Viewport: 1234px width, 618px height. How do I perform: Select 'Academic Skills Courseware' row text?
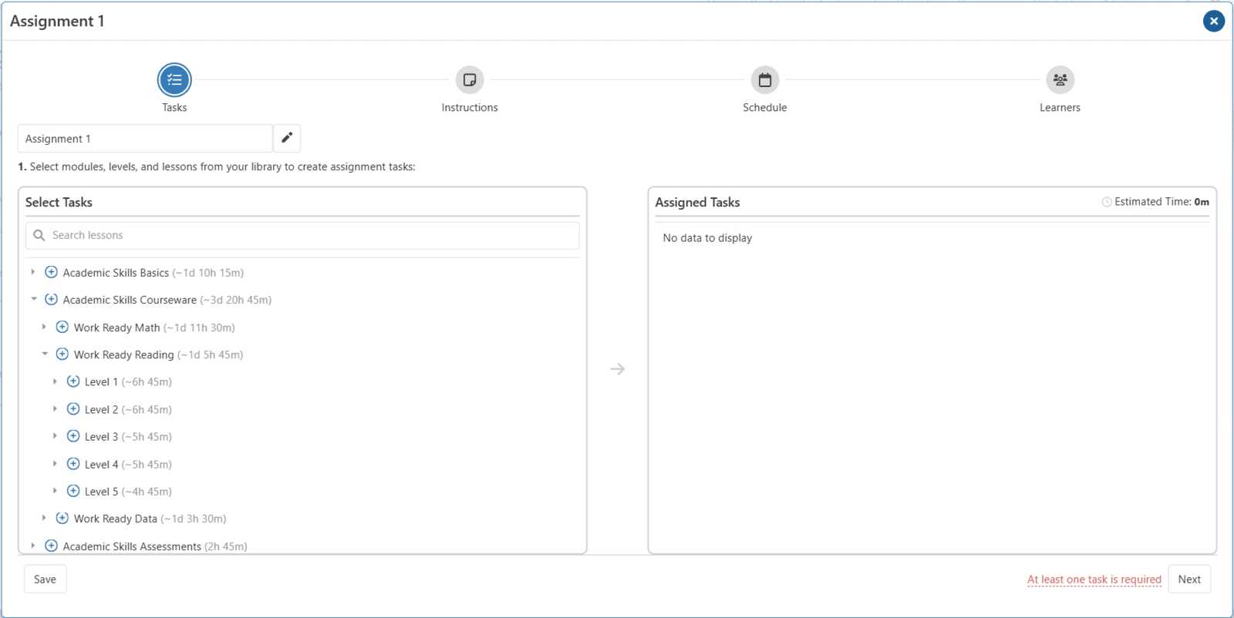click(130, 300)
